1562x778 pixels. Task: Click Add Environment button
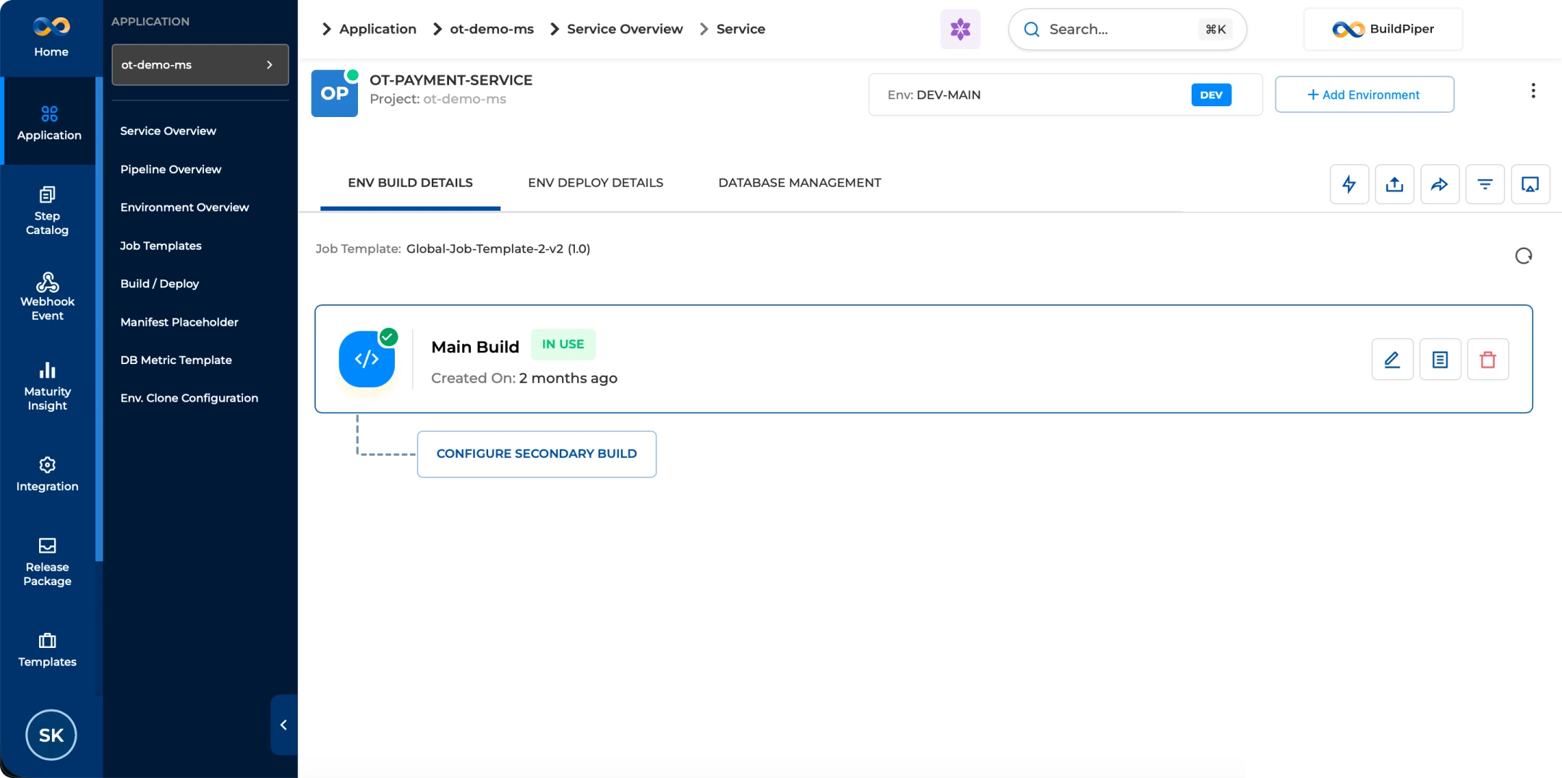pyautogui.click(x=1364, y=95)
